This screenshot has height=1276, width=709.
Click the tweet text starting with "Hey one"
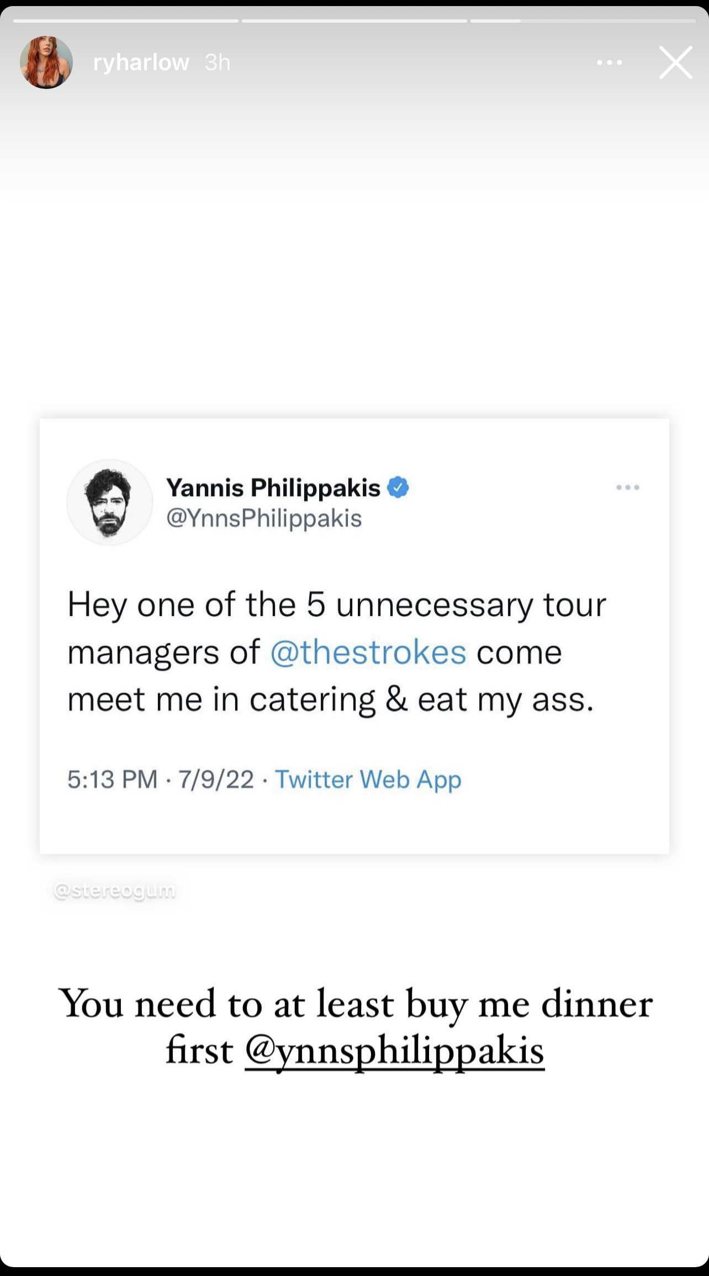pos(337,652)
